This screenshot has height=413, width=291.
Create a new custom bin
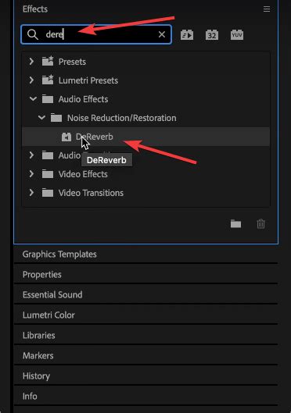click(x=235, y=224)
